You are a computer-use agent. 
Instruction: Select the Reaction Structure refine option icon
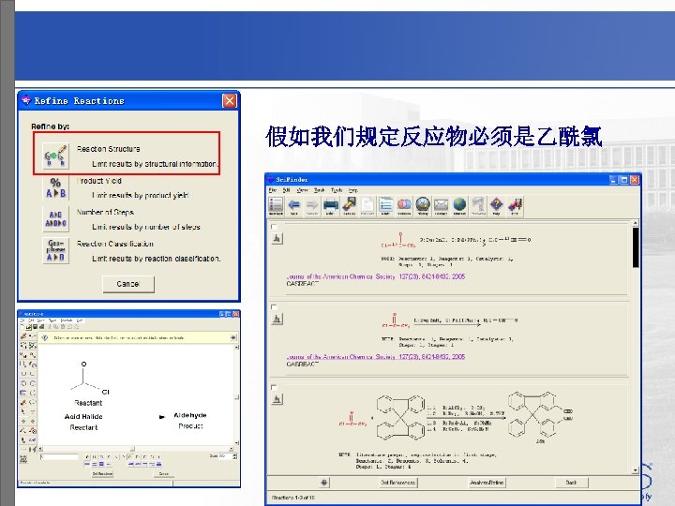(x=55, y=156)
